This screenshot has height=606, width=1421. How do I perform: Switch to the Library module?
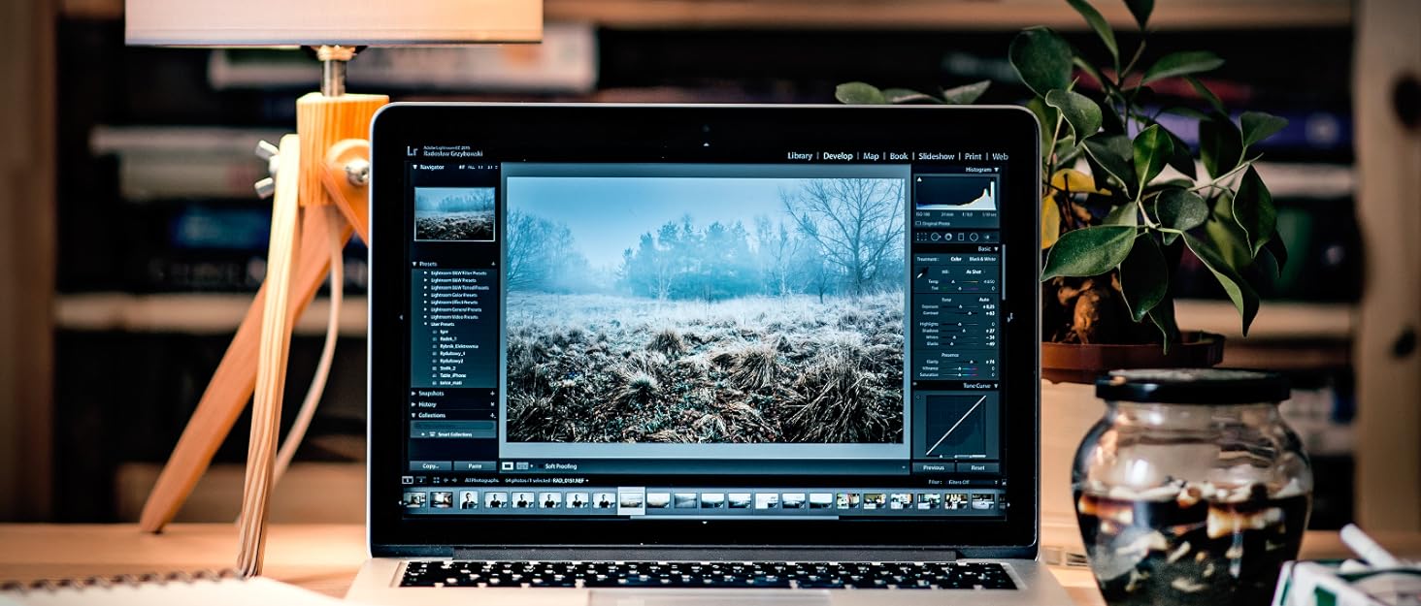point(800,156)
